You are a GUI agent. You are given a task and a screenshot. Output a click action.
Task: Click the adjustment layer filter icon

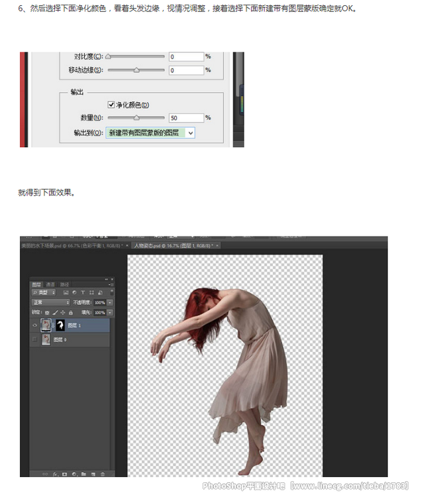click(74, 292)
